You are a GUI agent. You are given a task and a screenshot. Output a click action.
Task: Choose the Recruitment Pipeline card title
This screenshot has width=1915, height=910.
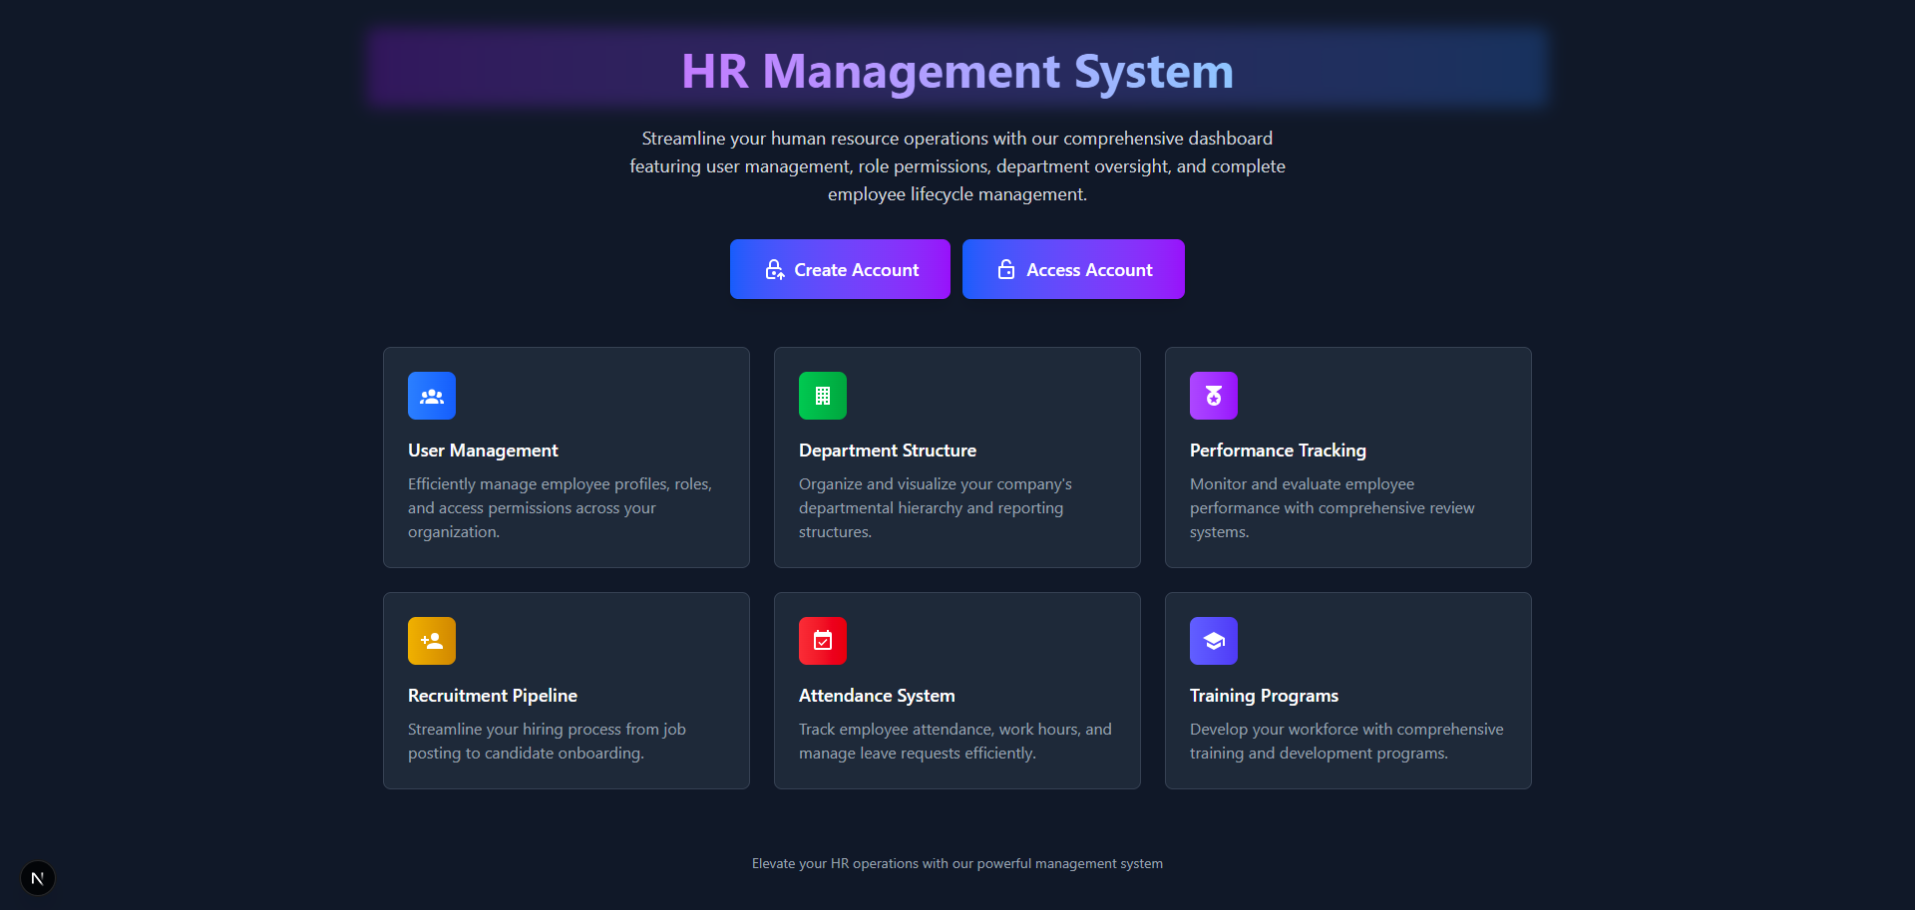[x=492, y=696]
